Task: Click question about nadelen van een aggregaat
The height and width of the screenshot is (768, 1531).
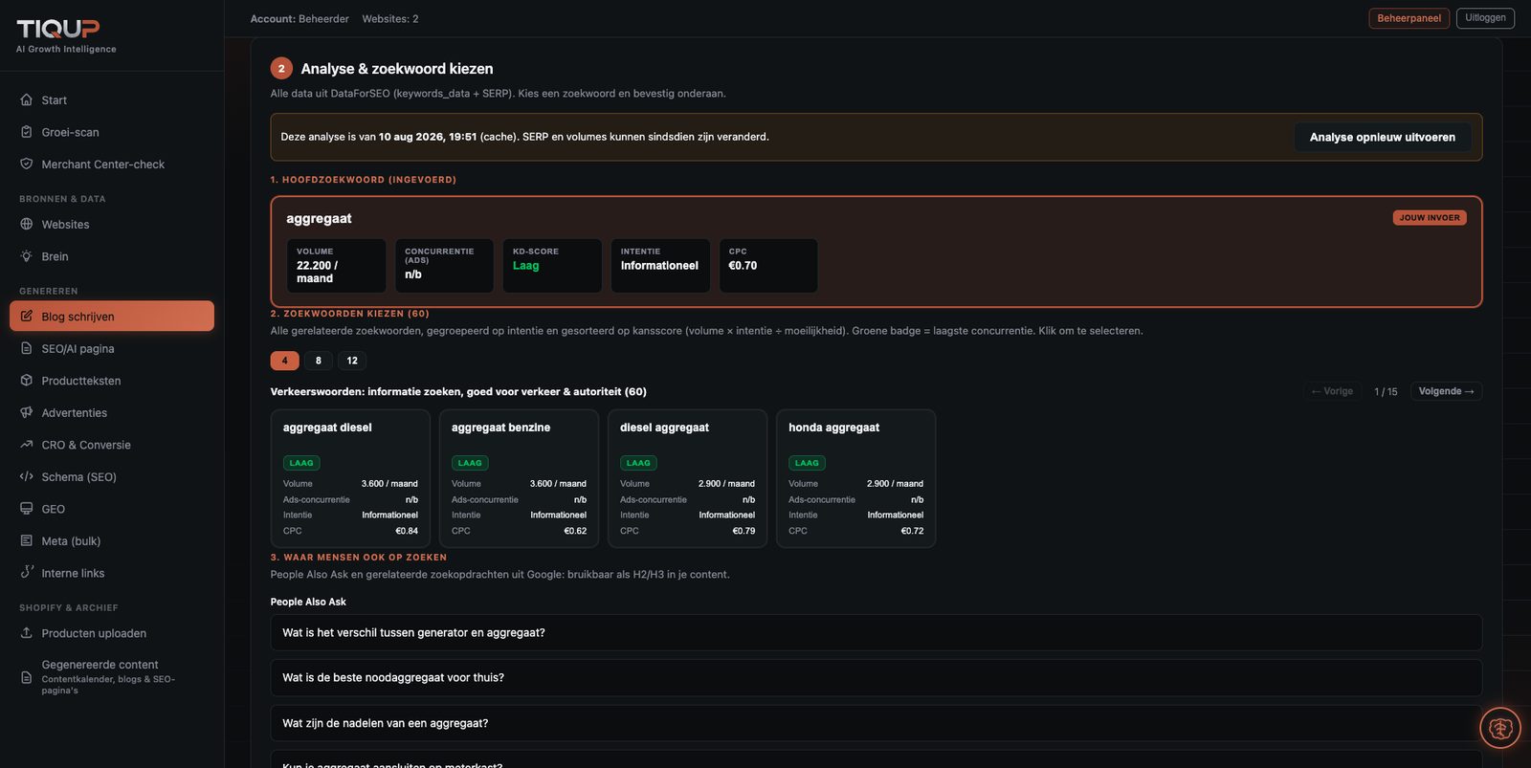Action: 876,723
